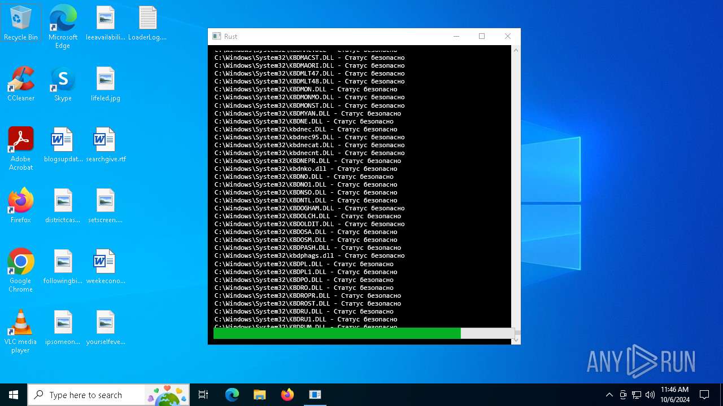This screenshot has height=406, width=723.
Task: Show hidden system tray icons
Action: click(x=609, y=395)
